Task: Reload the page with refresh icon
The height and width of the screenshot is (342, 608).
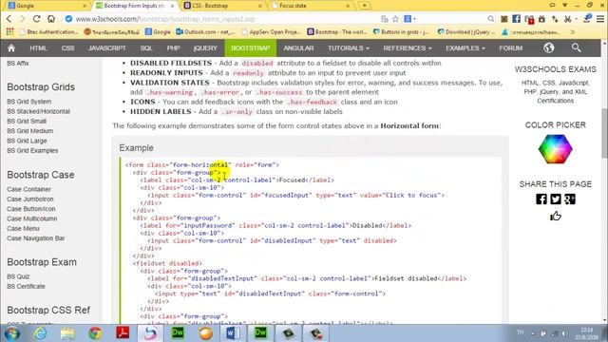Action: pyautogui.click(x=36, y=19)
